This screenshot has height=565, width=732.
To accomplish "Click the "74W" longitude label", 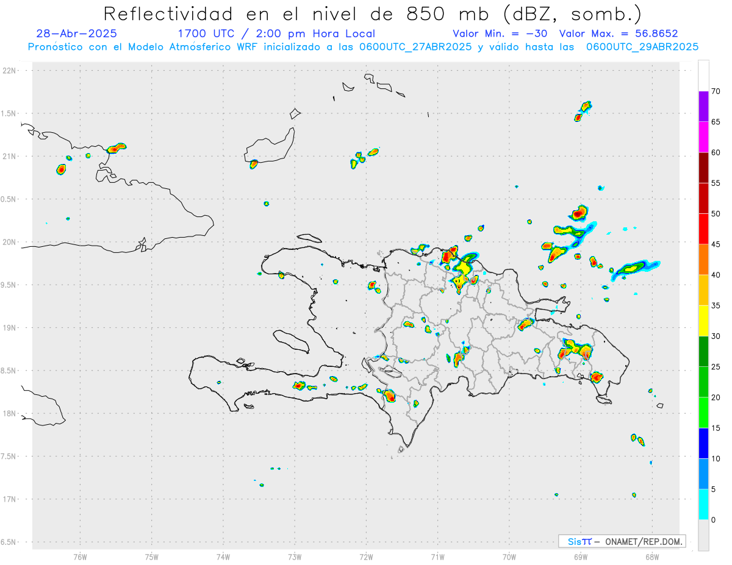I will [223, 556].
